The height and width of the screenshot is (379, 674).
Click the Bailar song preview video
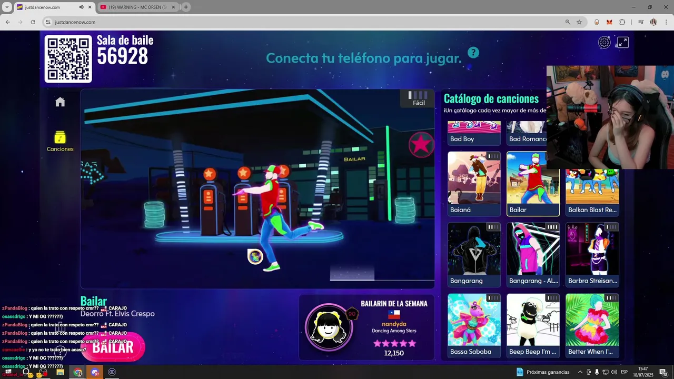tap(257, 188)
